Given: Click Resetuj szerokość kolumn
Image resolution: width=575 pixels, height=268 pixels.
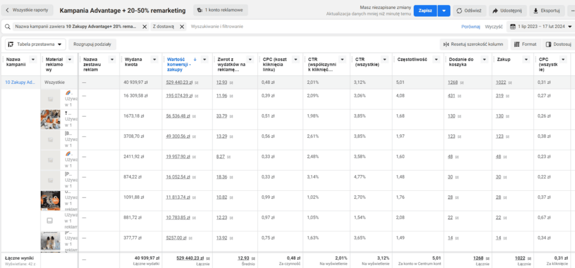Looking at the screenshot, I should coord(474,44).
